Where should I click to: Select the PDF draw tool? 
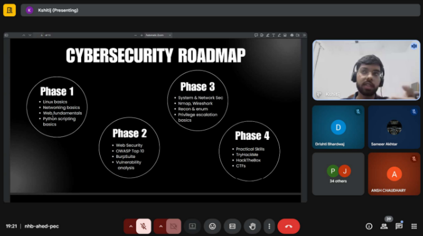tap(279, 35)
